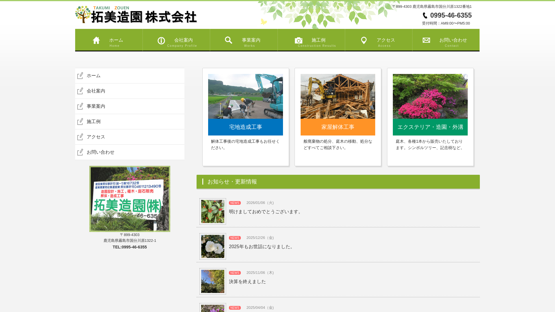Open the エクステリア・造園・外溝 green banner
The height and width of the screenshot is (312, 555).
point(430,127)
